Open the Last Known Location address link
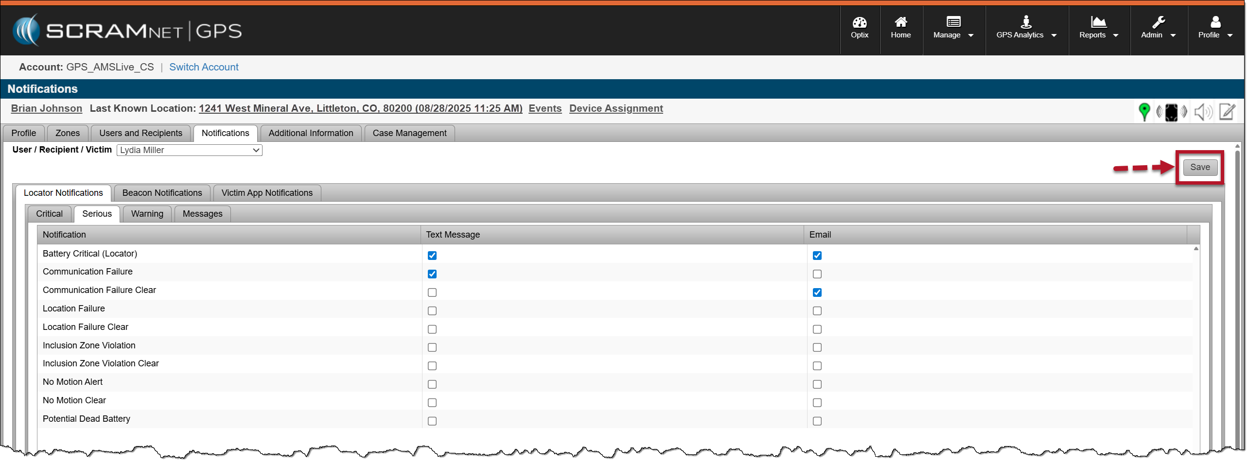The image size is (1248, 464). (x=360, y=108)
